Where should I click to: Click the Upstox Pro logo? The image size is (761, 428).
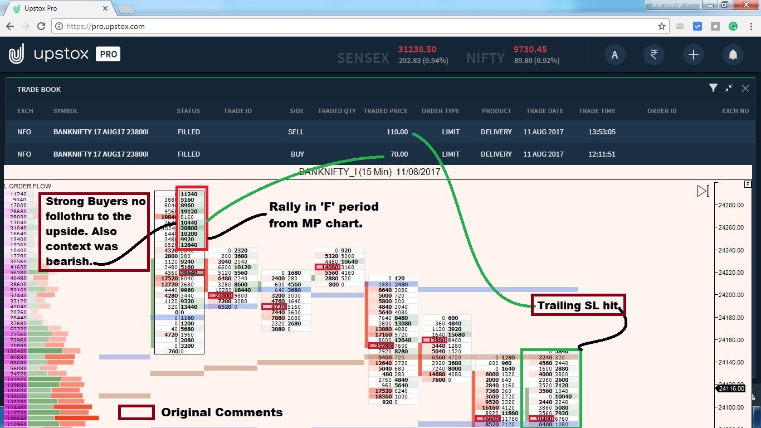click(x=65, y=54)
